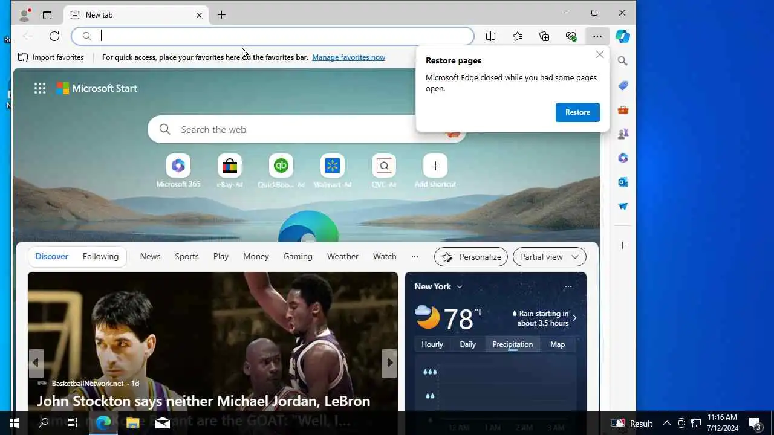774x435 pixels.
Task: Open the Weather category
Action: click(343, 256)
